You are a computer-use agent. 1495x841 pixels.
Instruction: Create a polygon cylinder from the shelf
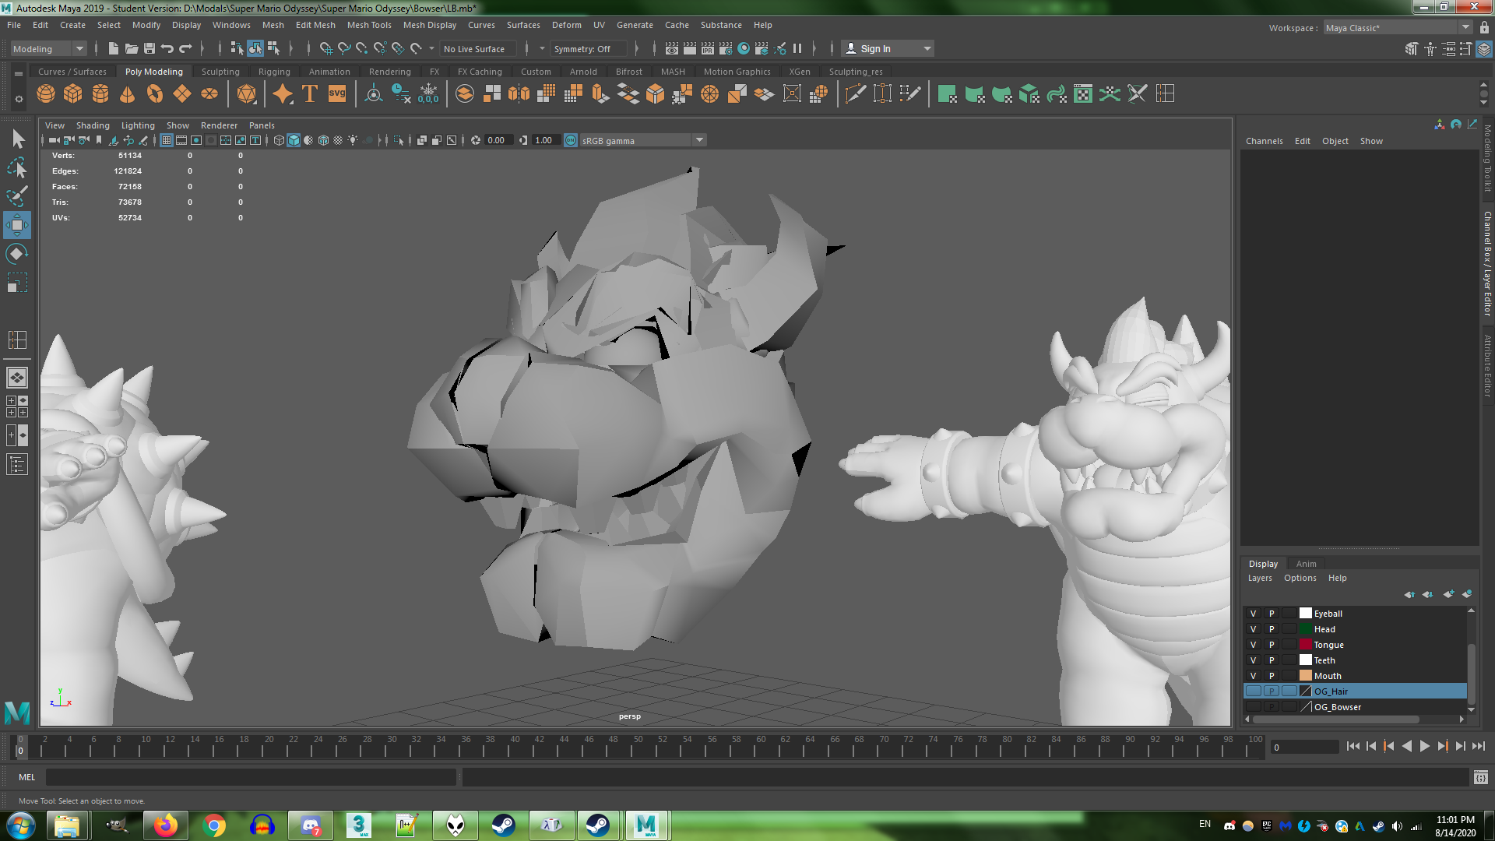[100, 94]
